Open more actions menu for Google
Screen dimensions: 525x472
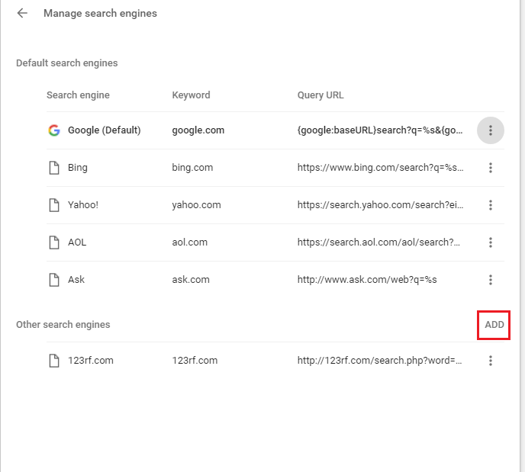point(490,130)
